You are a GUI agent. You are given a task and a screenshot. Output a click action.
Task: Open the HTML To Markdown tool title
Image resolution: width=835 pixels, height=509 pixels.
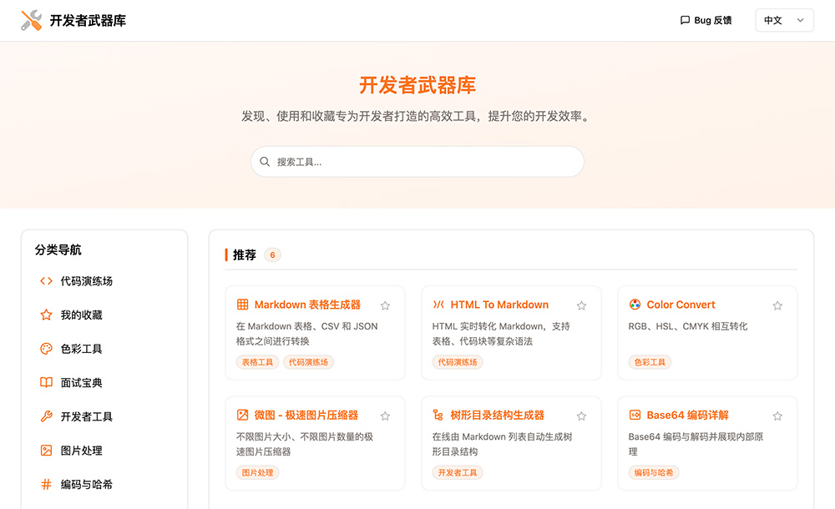point(499,305)
